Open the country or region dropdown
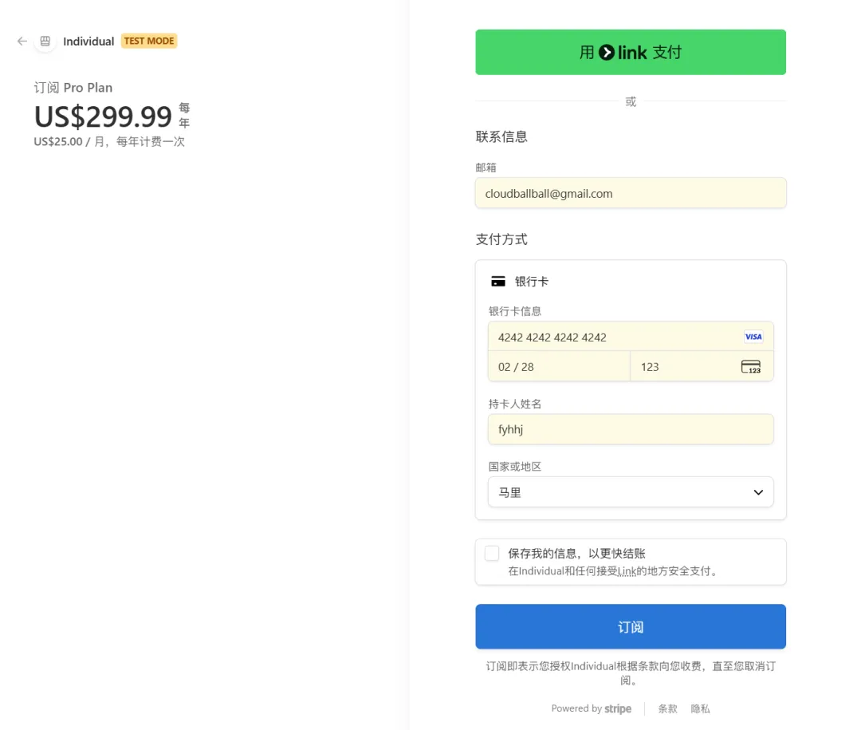Screen dimensions: 861x730 [x=630, y=492]
